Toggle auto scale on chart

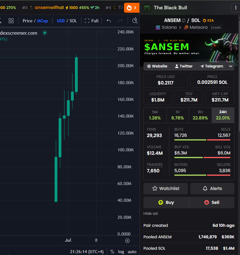(132, 252)
